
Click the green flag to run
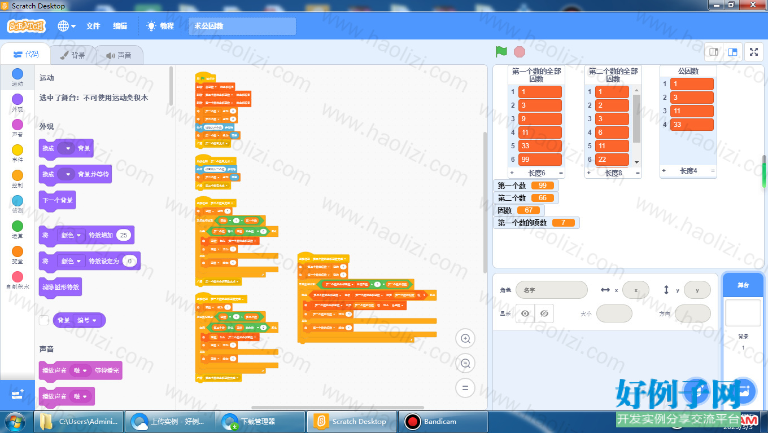[x=501, y=52]
